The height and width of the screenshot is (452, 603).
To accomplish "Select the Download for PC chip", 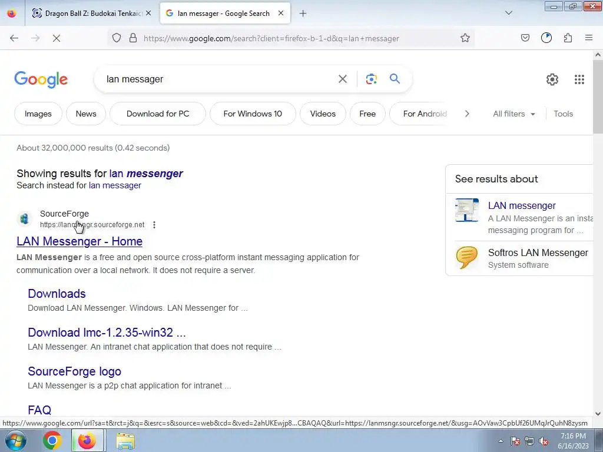I will (158, 114).
